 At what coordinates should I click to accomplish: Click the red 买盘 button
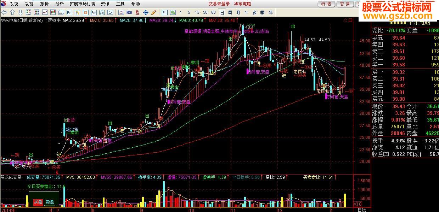point(38,202)
